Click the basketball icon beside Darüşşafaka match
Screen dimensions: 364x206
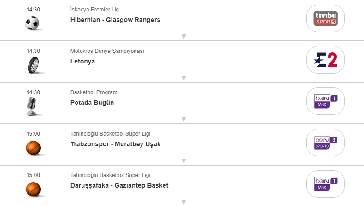coord(33,189)
